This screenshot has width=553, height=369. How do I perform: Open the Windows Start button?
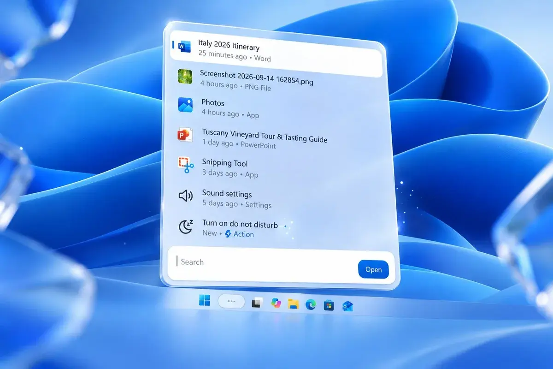204,301
